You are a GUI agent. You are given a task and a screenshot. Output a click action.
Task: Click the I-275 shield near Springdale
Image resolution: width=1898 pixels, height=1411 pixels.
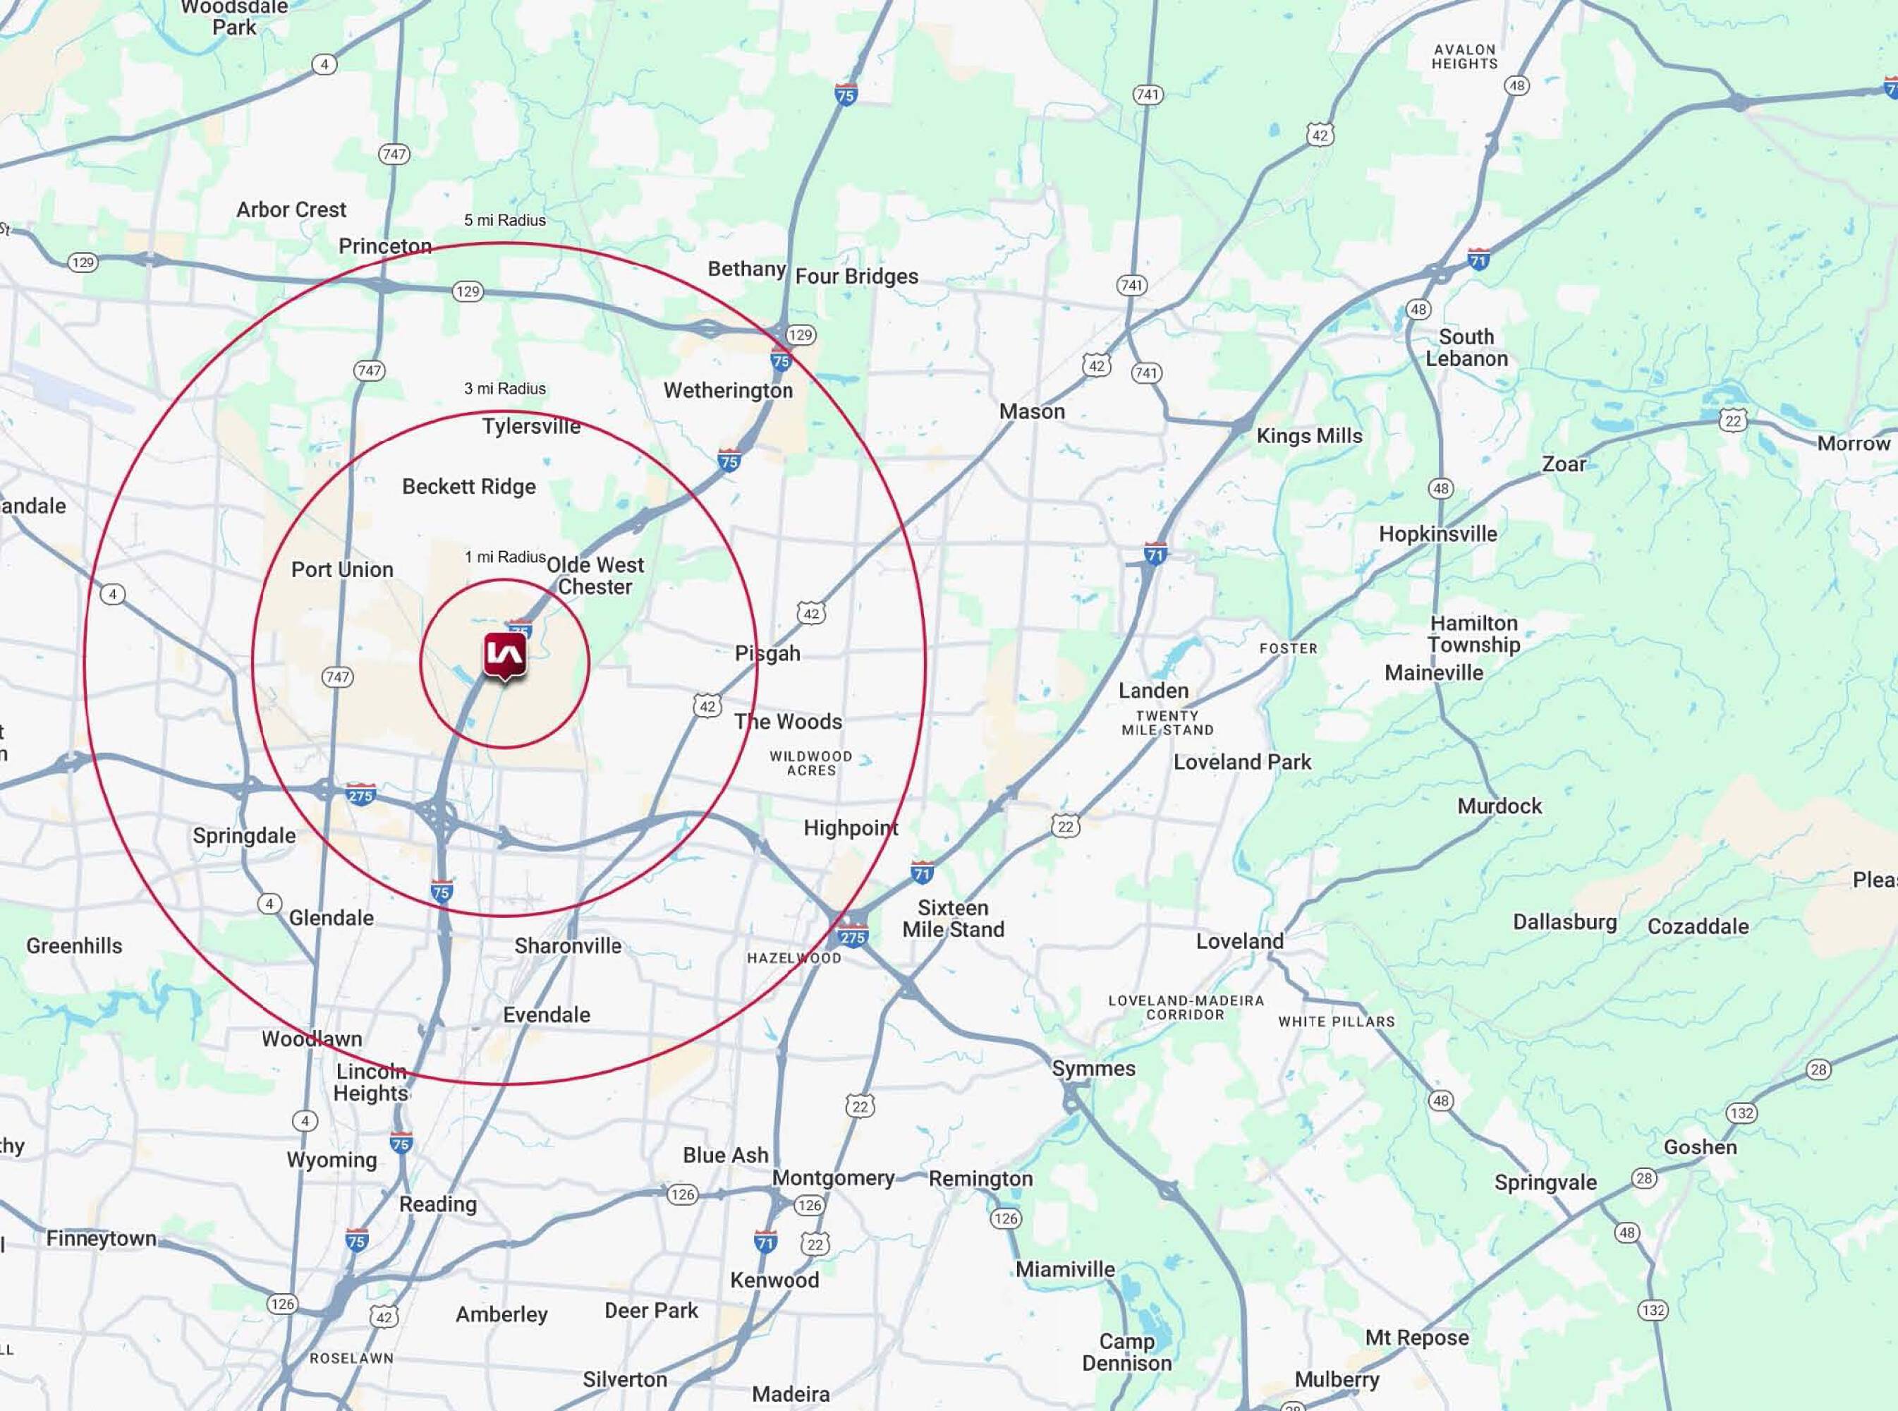pyautogui.click(x=360, y=795)
